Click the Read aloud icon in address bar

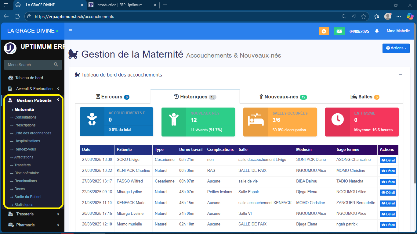354,16
